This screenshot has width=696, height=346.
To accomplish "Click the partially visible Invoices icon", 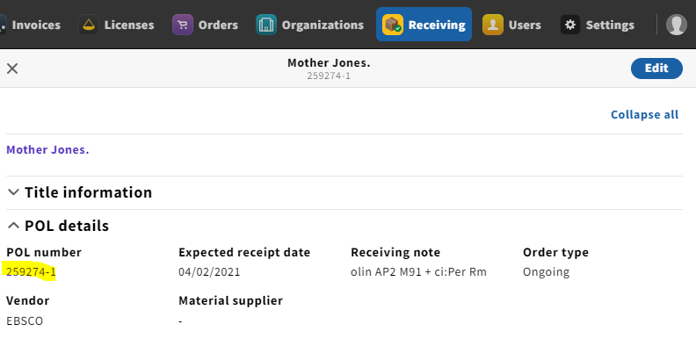I will click(x=4, y=25).
